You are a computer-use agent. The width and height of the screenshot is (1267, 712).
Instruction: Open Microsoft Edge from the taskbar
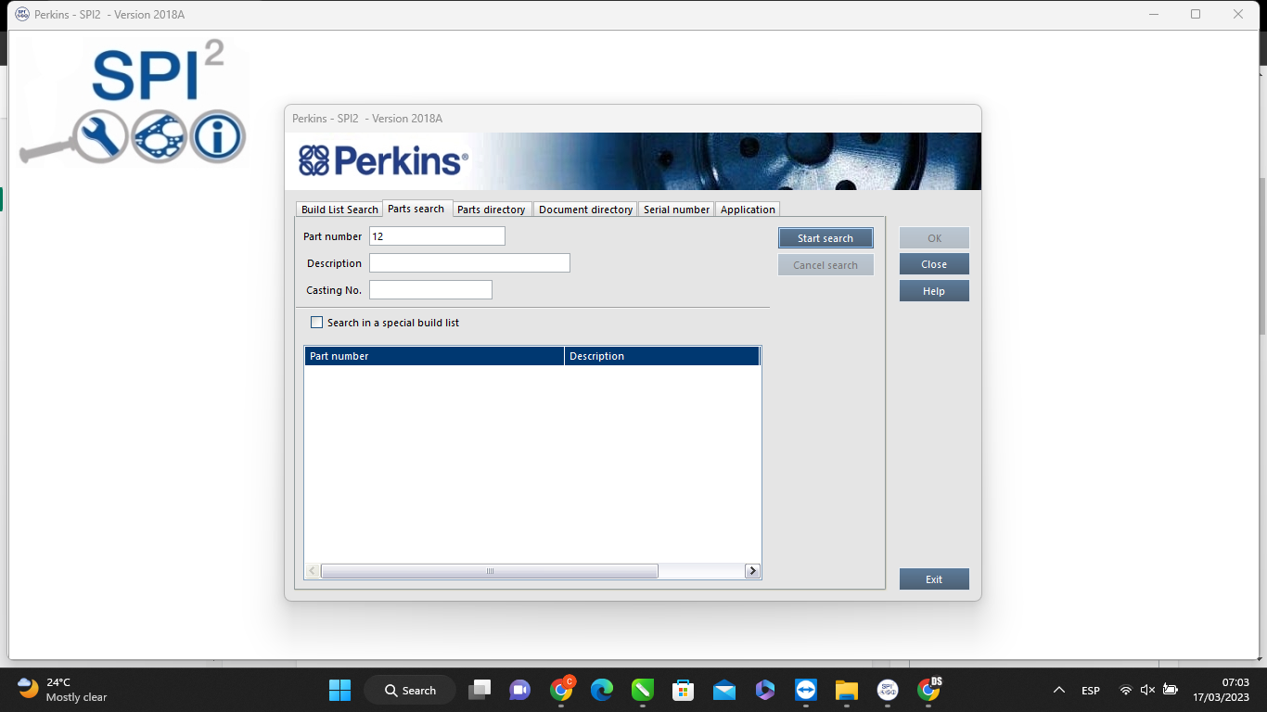(x=601, y=690)
